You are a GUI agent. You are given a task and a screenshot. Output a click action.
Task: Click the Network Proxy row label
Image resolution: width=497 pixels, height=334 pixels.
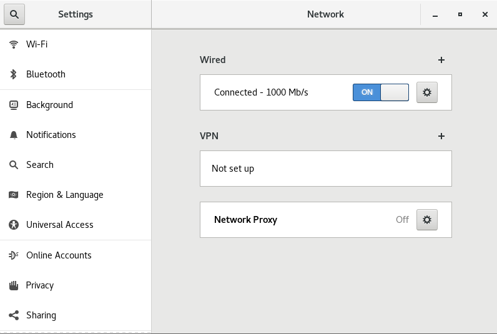click(245, 220)
